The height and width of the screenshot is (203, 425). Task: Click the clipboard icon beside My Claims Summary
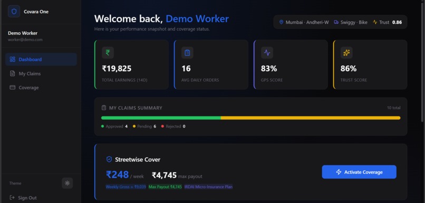tap(104, 108)
